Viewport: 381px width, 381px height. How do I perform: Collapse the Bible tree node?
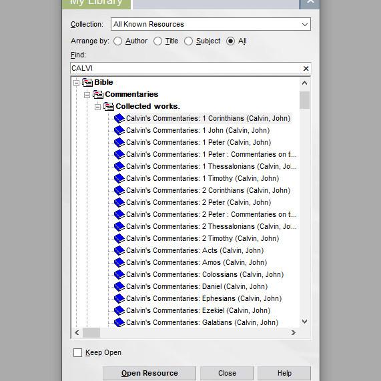point(76,83)
